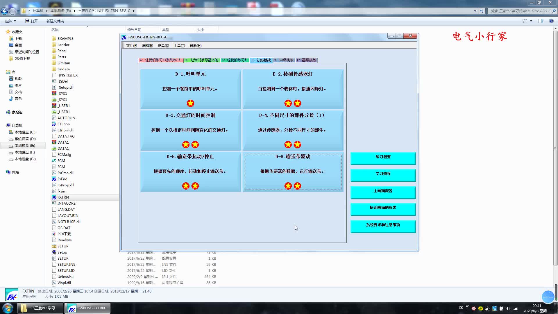
Task: Open Explorer taskbar item E:\三菱PLC学习
Action: tap(40, 308)
